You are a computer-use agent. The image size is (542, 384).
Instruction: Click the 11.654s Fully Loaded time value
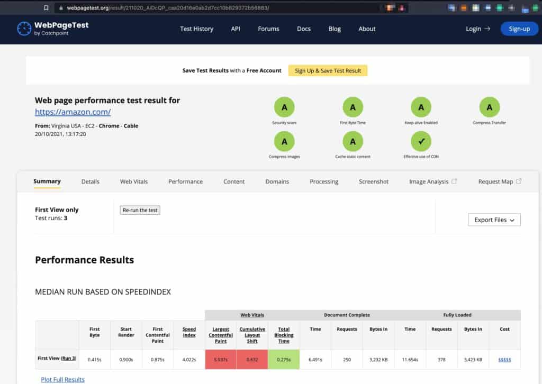click(x=410, y=360)
